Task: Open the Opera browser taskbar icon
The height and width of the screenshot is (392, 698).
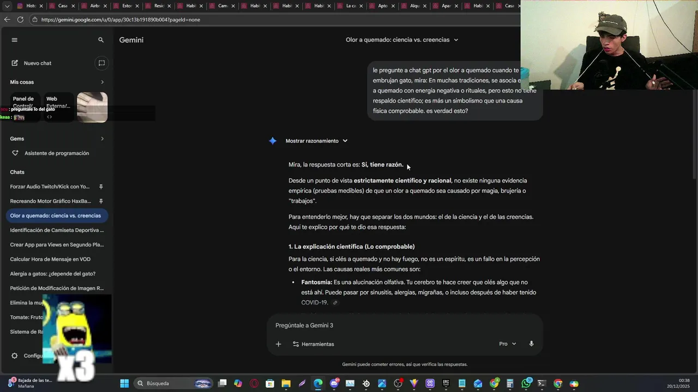Action: [254, 383]
